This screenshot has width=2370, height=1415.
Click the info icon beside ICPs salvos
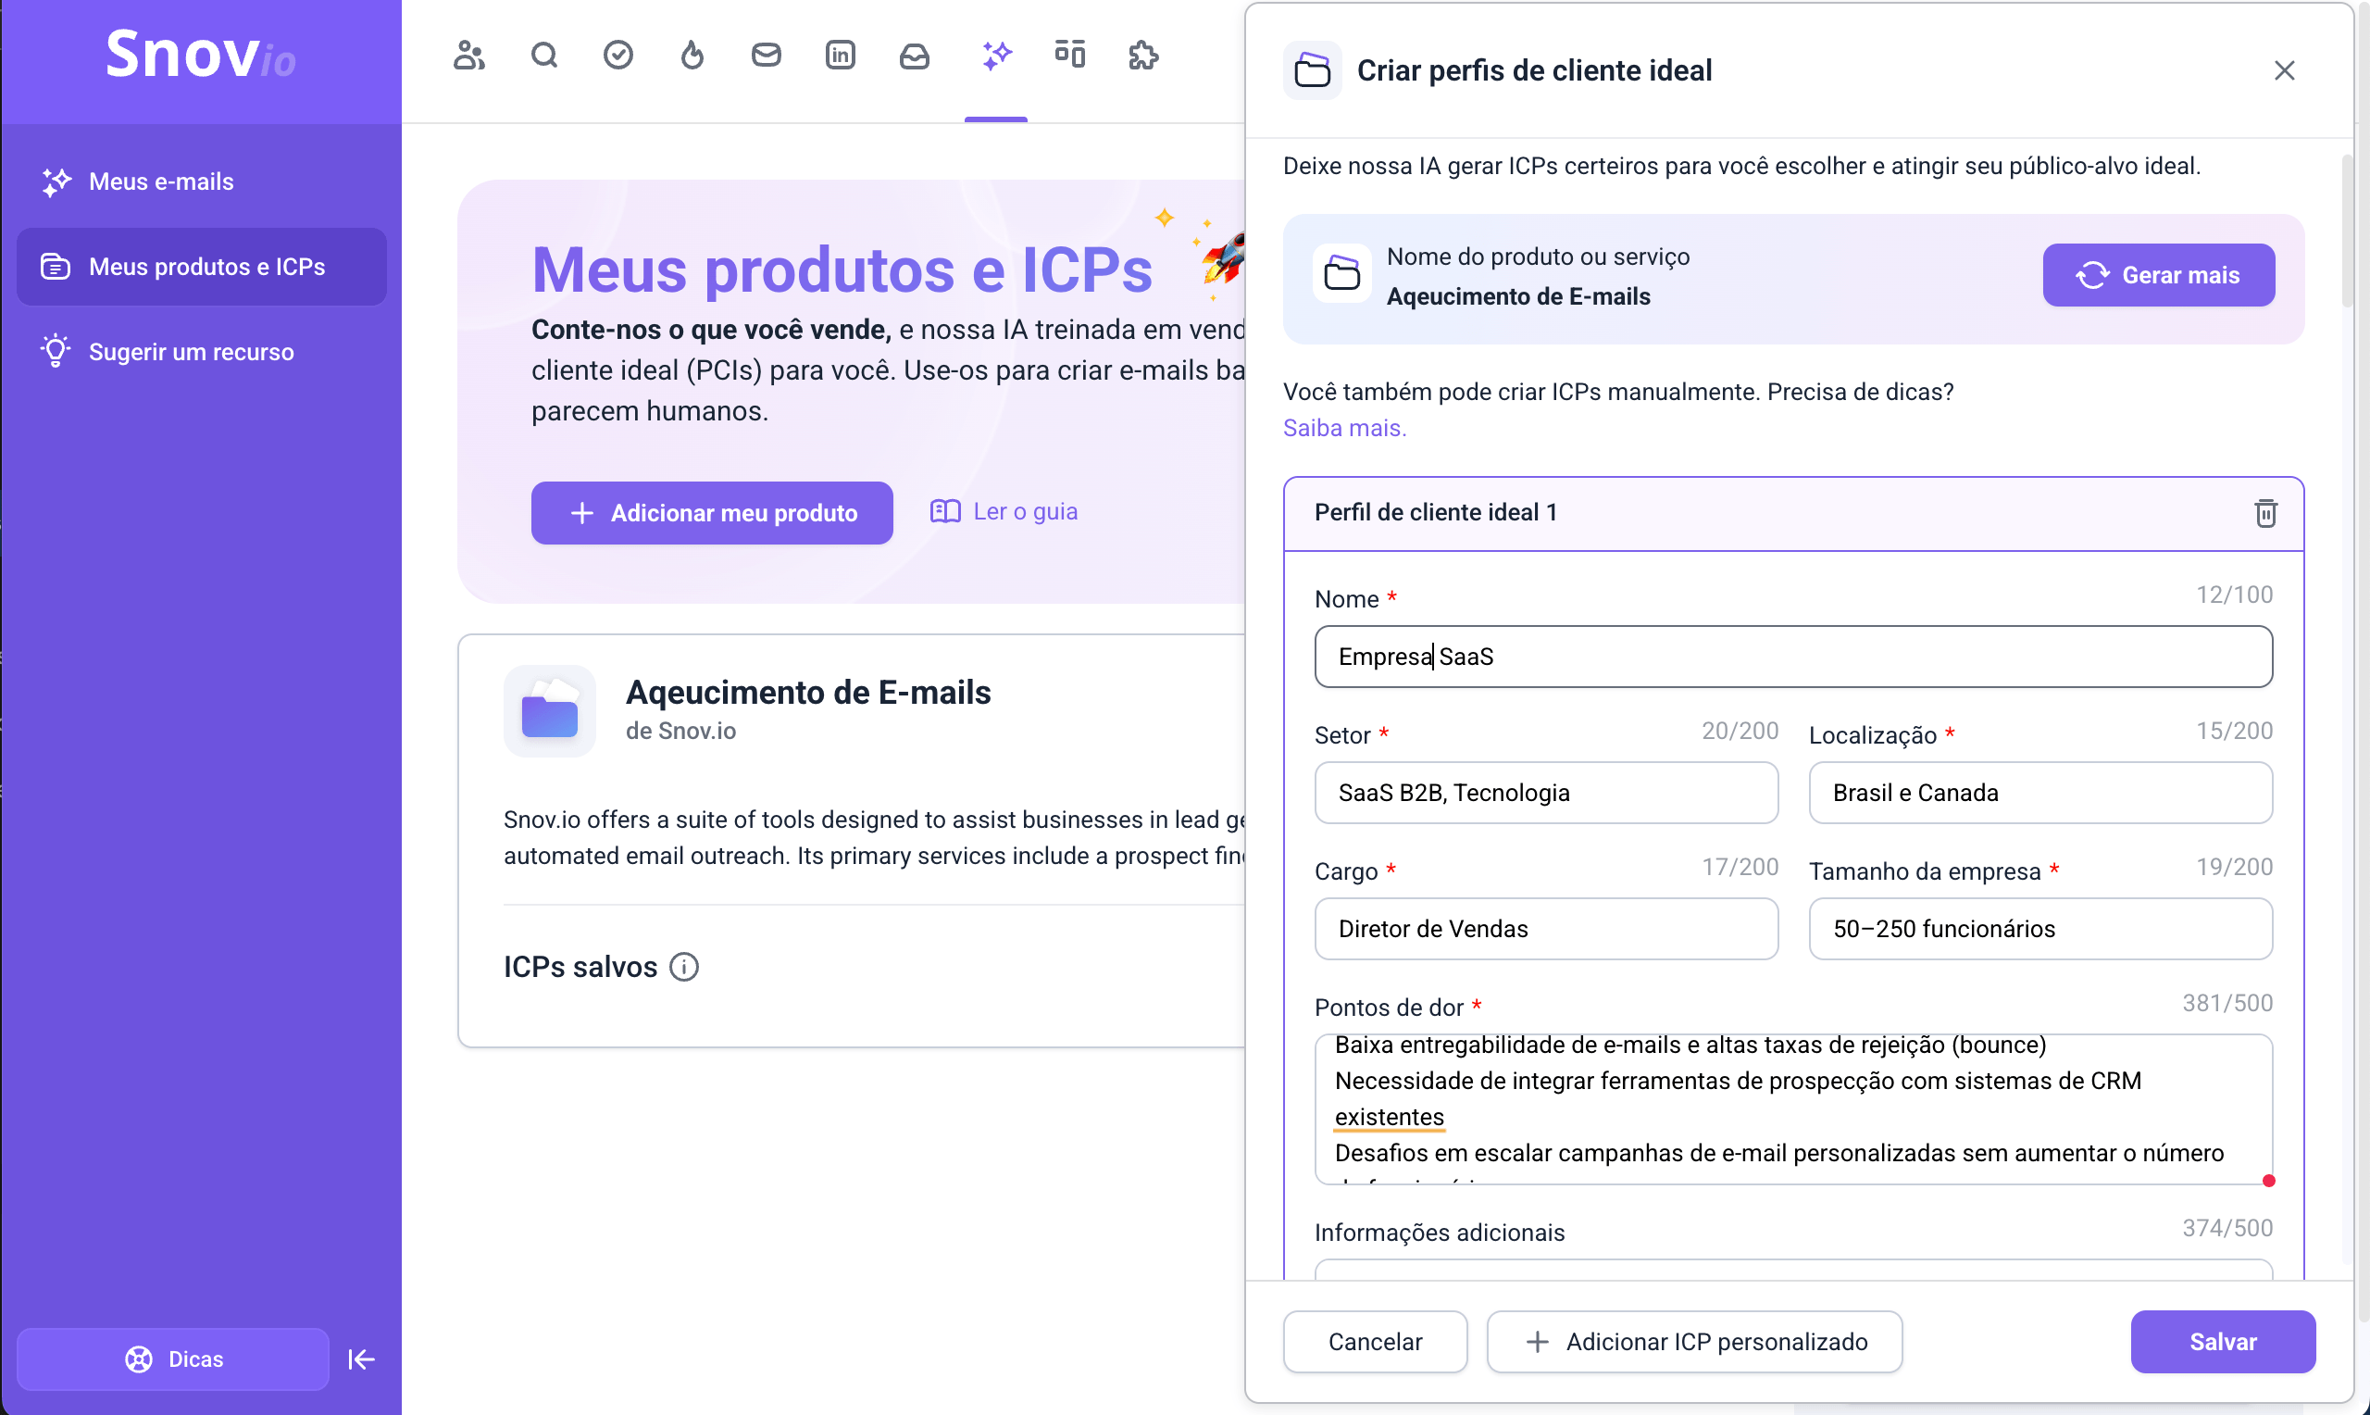[684, 967]
